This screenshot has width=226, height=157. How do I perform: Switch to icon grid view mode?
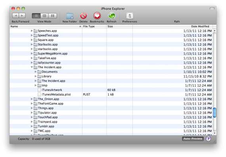click(x=53, y=16)
